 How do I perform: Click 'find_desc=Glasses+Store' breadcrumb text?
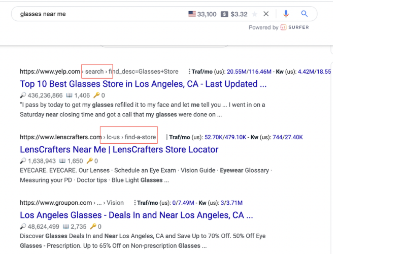[x=144, y=72]
